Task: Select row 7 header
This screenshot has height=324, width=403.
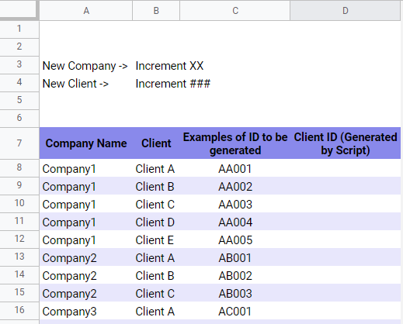Action: pos(19,143)
